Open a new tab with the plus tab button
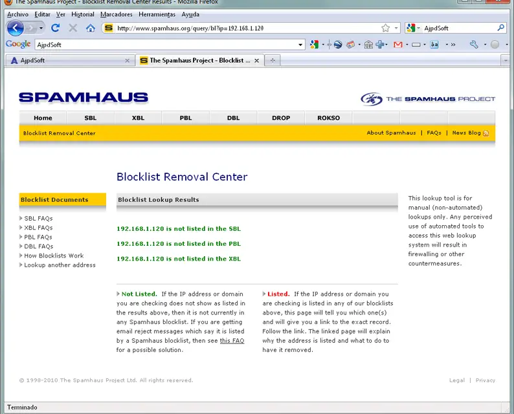Screen dimensions: 514x414 coord(273,60)
